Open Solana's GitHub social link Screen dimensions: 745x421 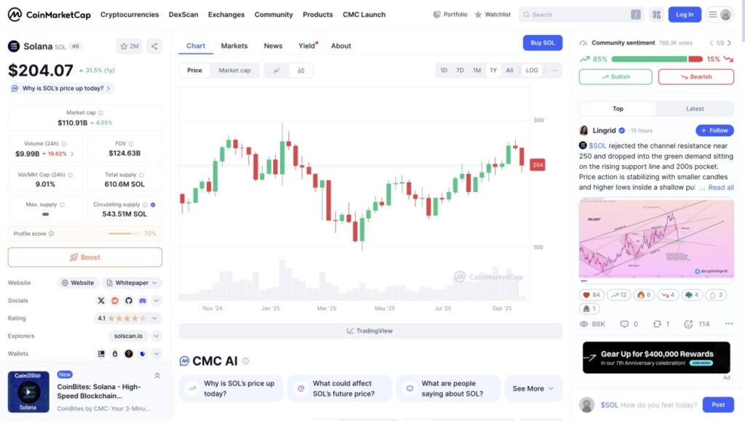coord(129,300)
